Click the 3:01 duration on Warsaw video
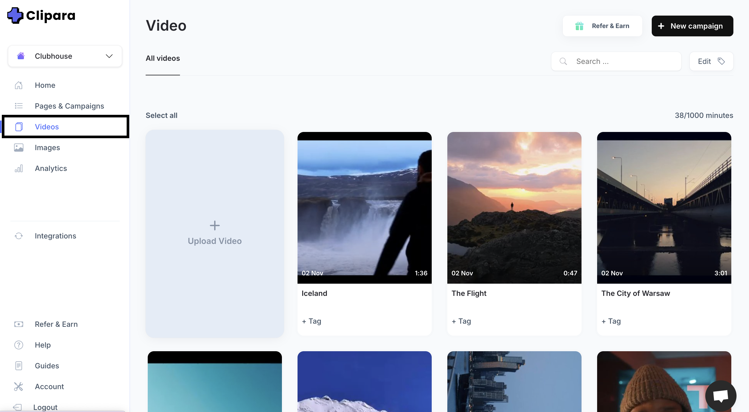This screenshot has height=412, width=749. [721, 273]
